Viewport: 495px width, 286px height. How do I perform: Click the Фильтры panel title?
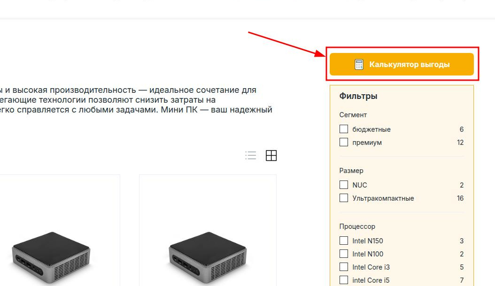tap(358, 96)
